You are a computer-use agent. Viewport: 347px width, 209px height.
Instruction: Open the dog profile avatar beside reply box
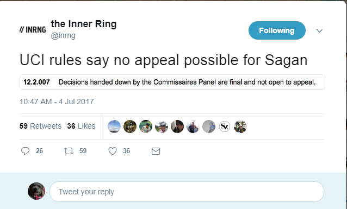[36, 191]
